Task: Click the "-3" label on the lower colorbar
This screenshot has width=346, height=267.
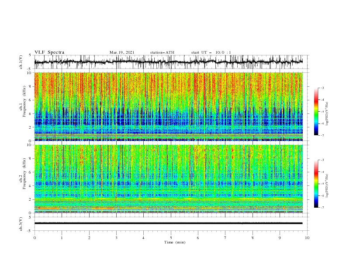Action: (322, 160)
